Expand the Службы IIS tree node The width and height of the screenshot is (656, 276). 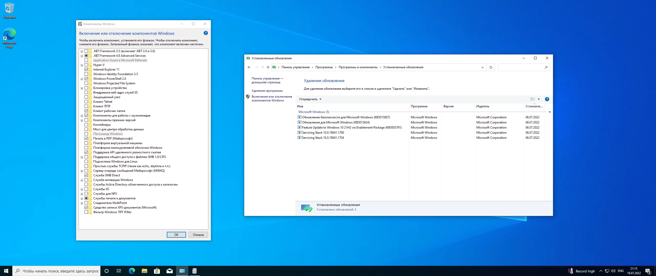pyautogui.click(x=82, y=189)
